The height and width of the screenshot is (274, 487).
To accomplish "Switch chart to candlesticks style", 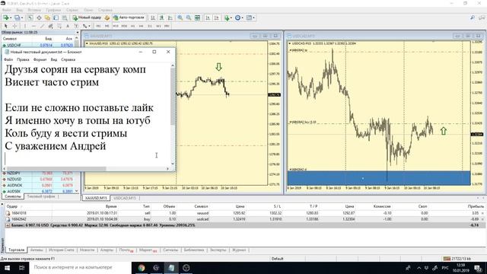I will (x=161, y=18).
